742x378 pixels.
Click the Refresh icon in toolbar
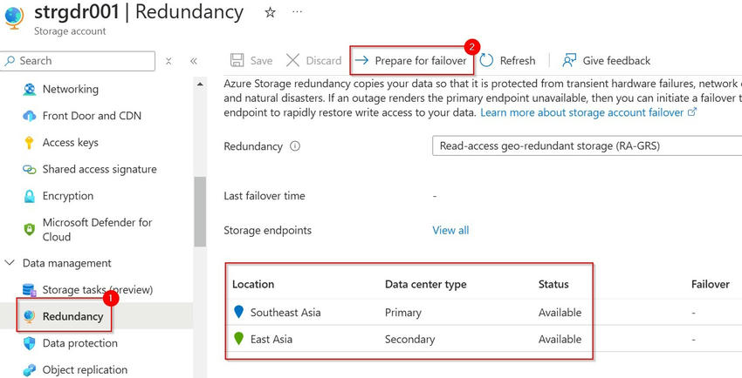tap(487, 60)
